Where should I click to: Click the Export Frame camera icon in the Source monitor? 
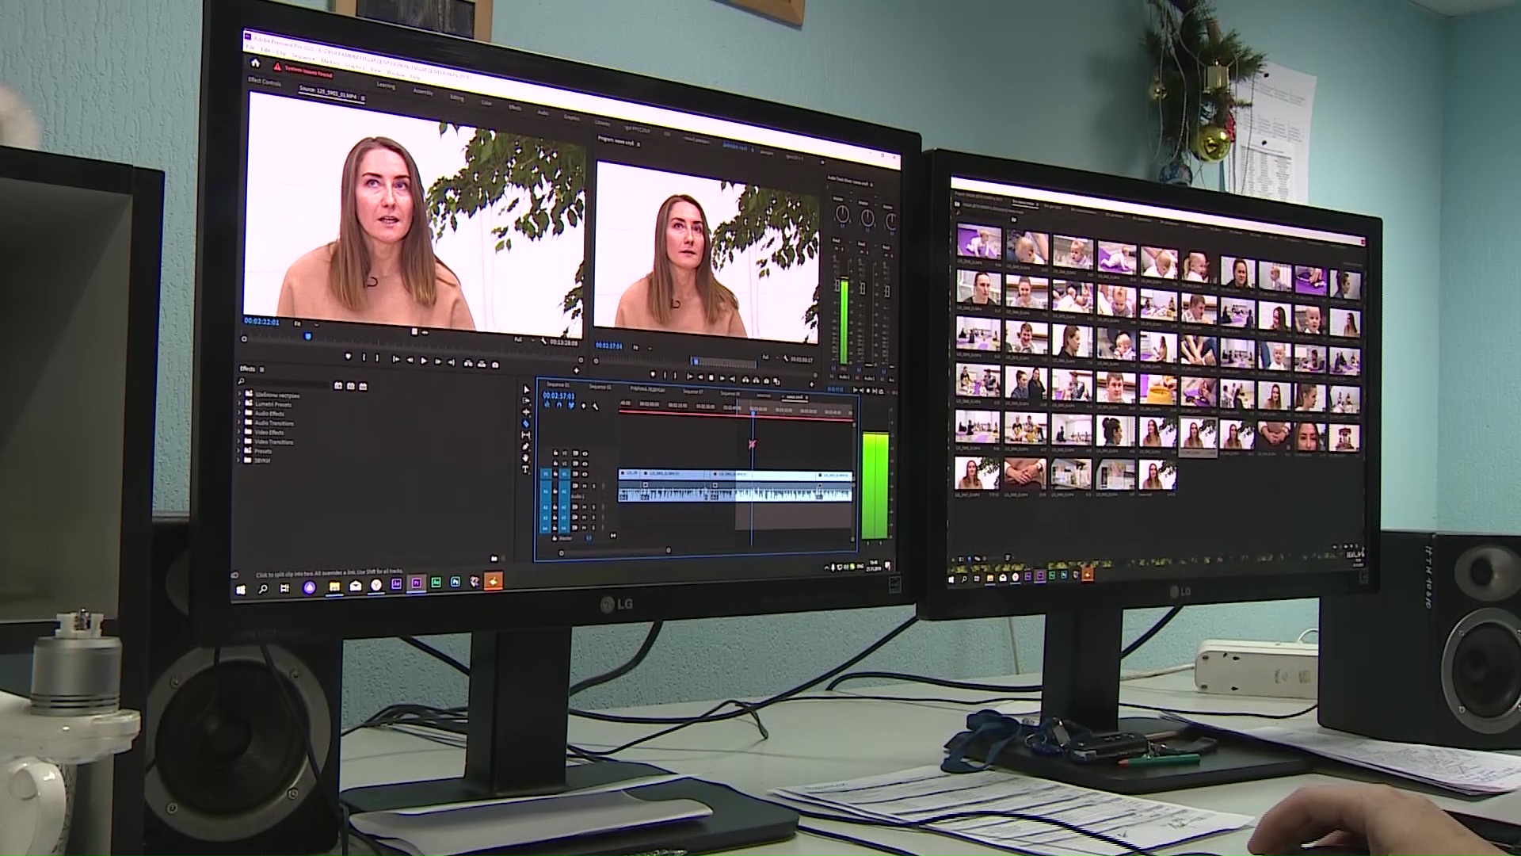pyautogui.click(x=495, y=365)
